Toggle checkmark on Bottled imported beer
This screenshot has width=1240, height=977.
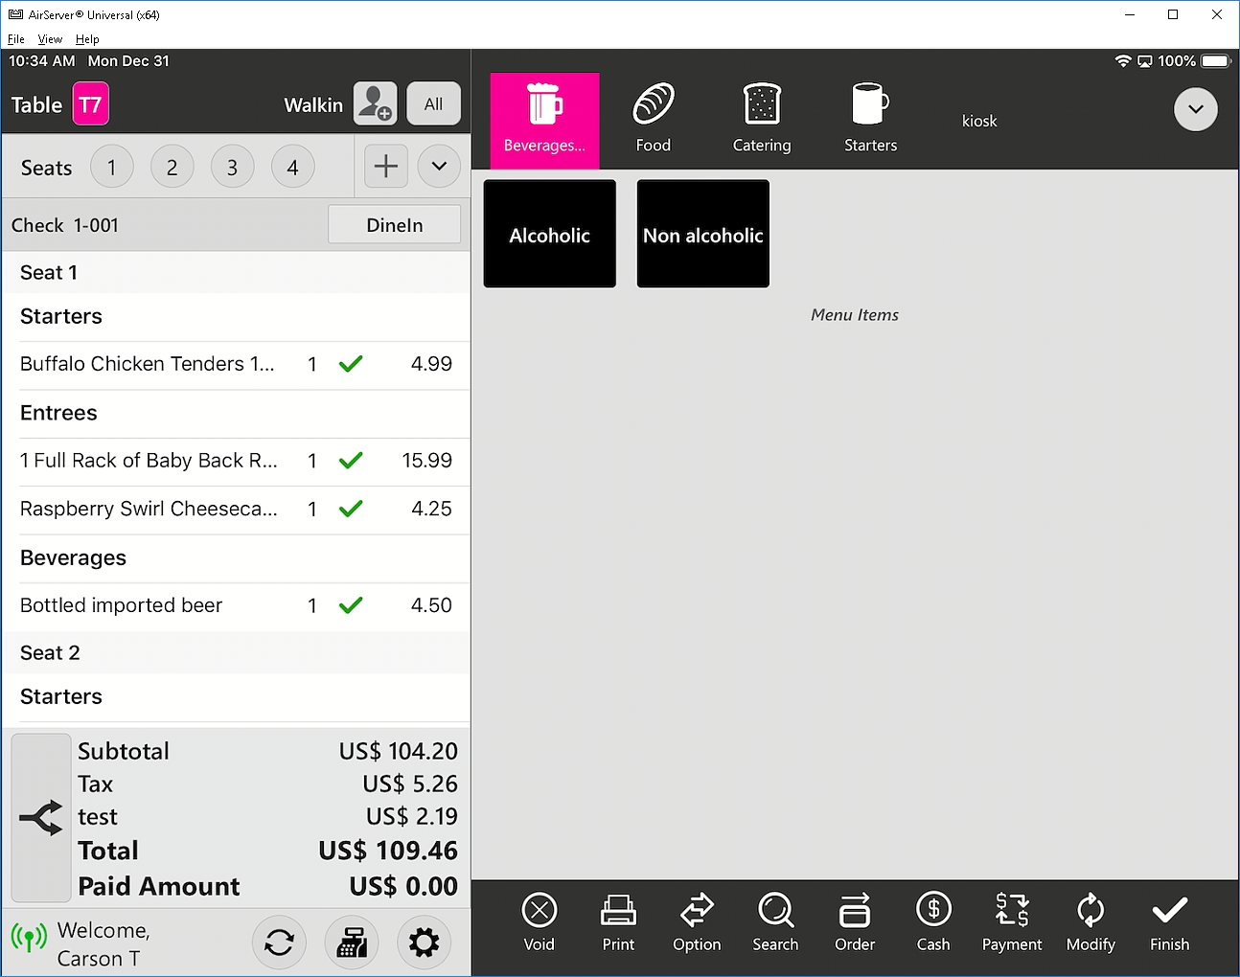pyautogui.click(x=351, y=605)
